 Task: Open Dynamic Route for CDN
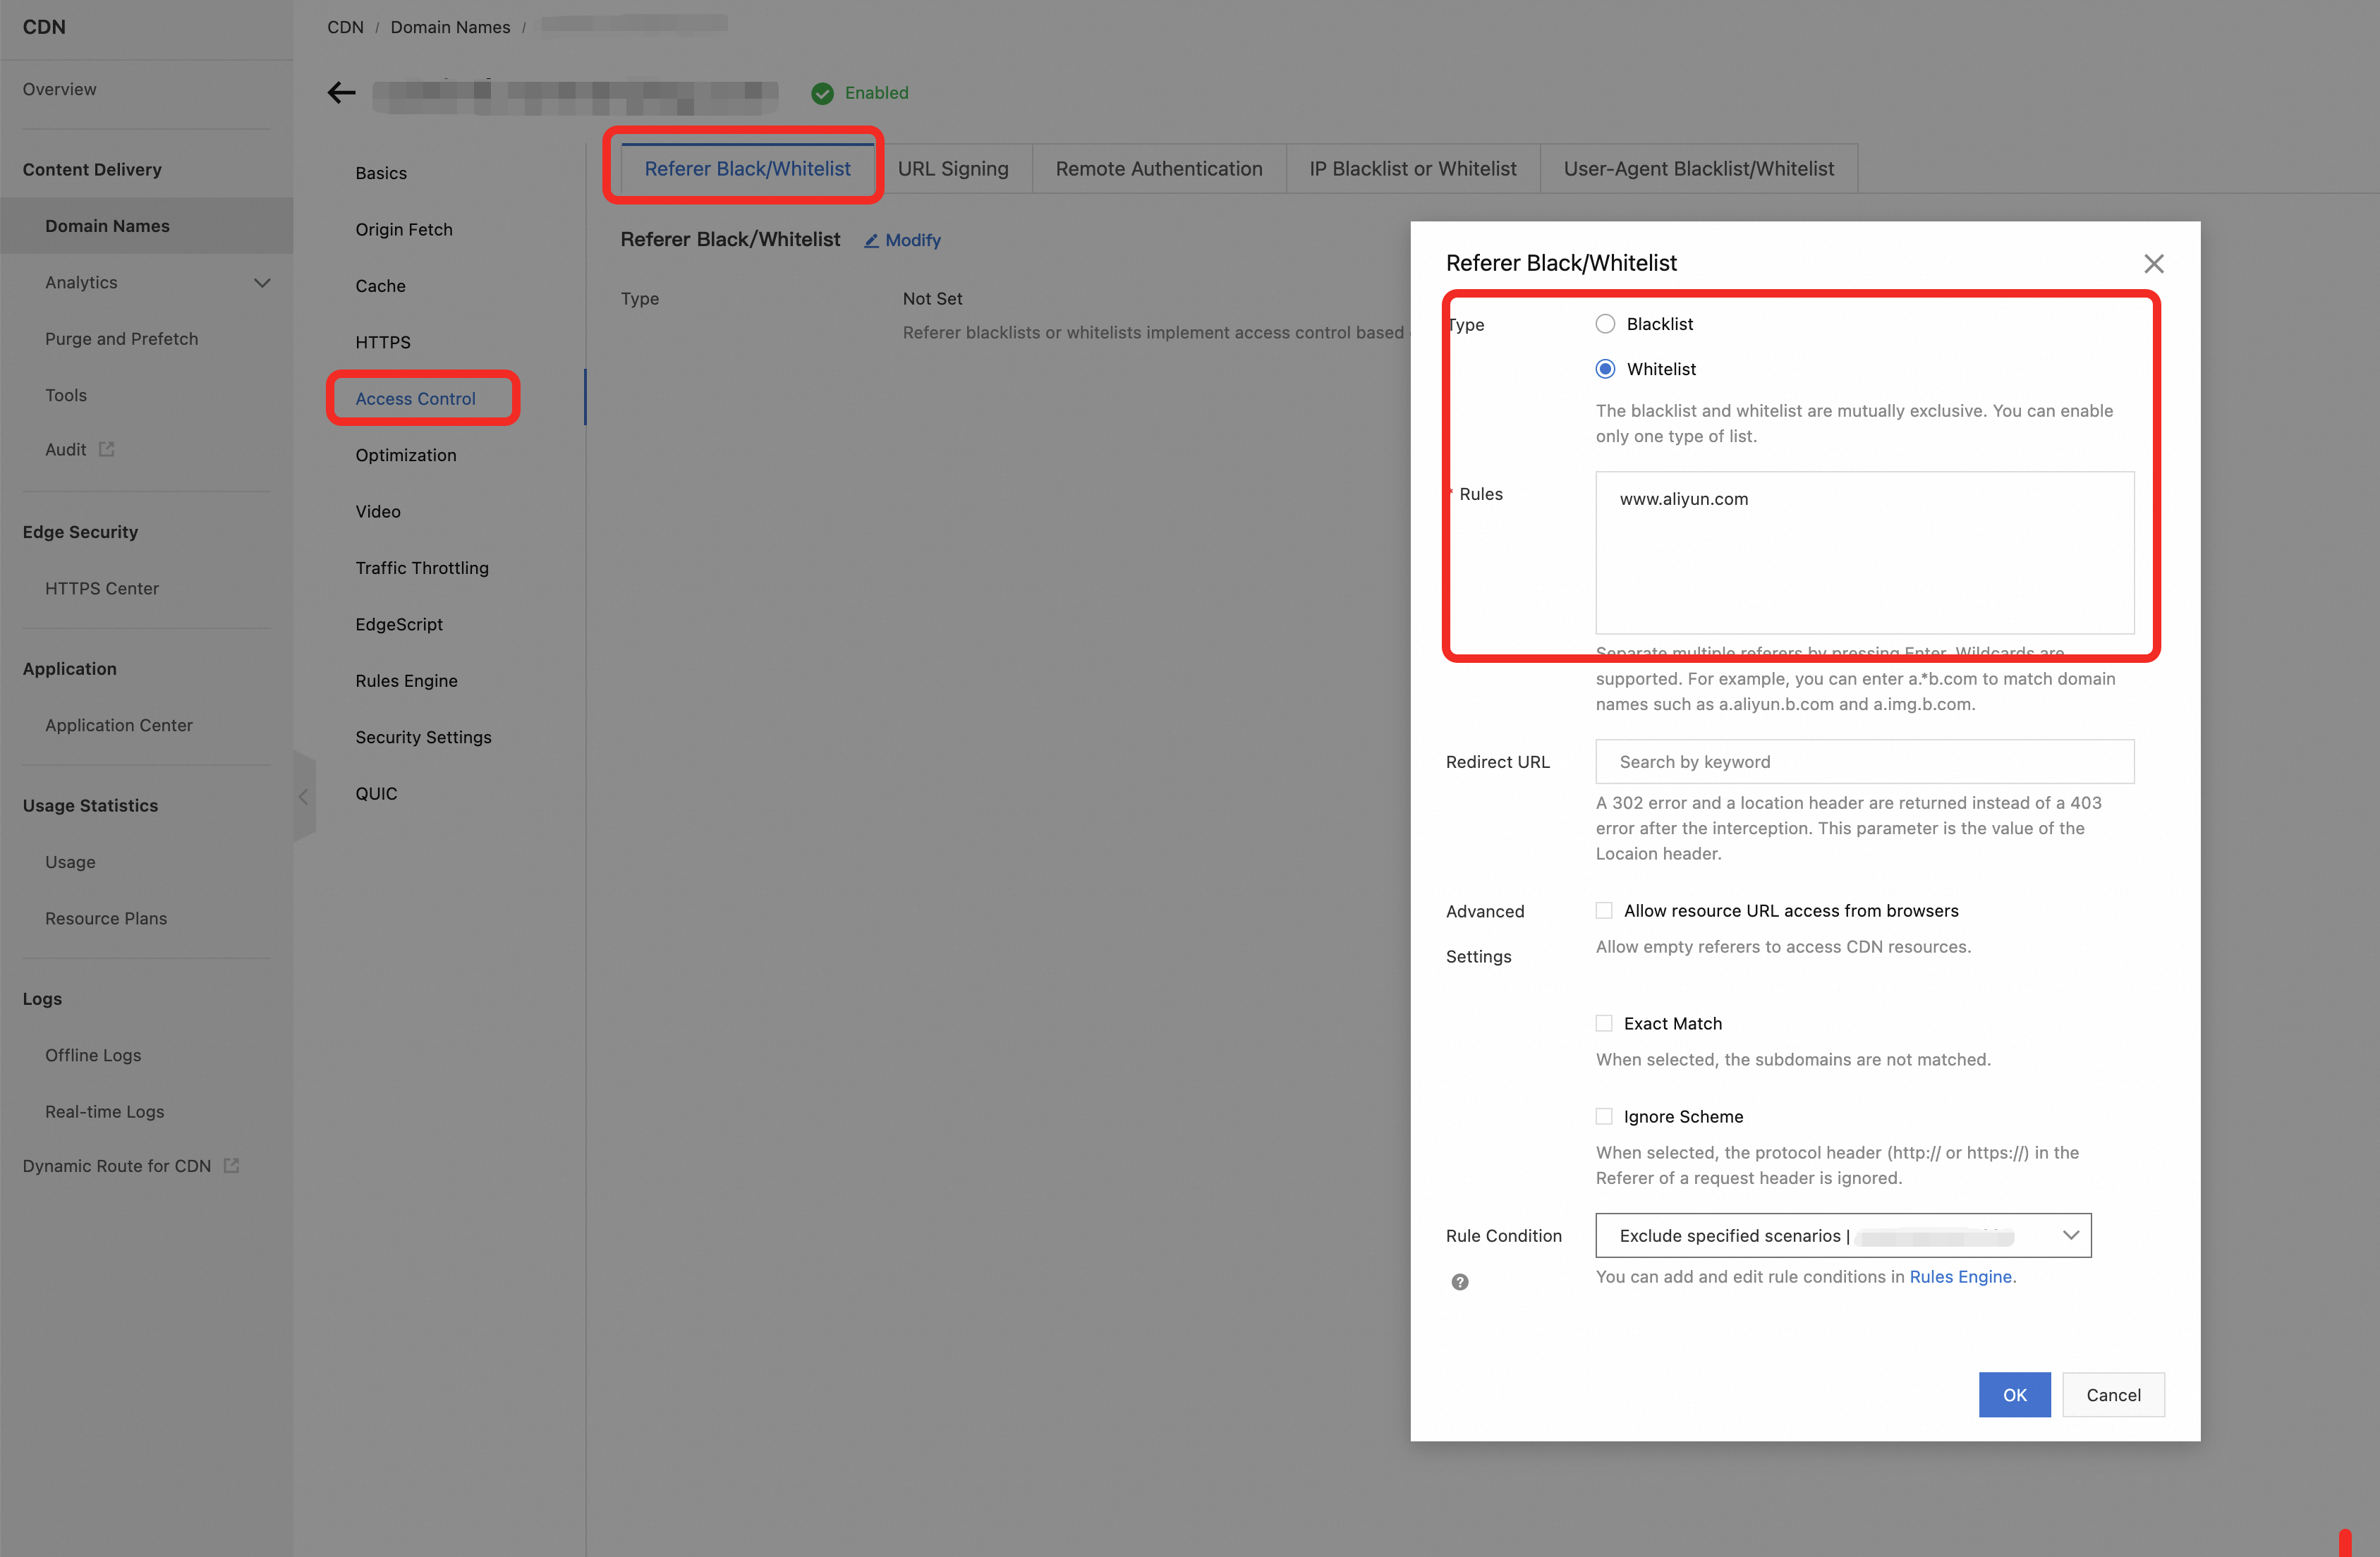pos(117,1167)
